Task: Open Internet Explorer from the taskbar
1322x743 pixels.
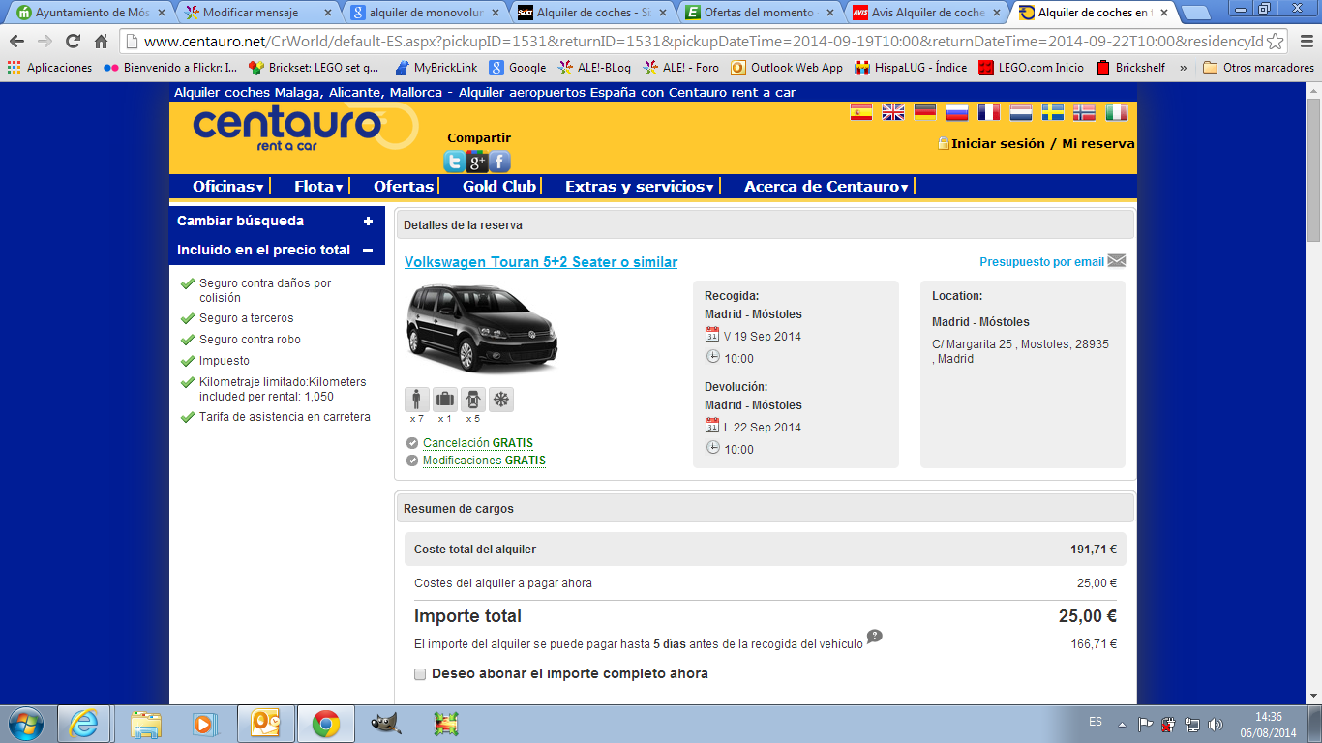Action: (84, 724)
